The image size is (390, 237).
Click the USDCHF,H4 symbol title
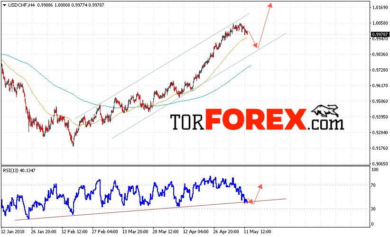pyautogui.click(x=21, y=5)
